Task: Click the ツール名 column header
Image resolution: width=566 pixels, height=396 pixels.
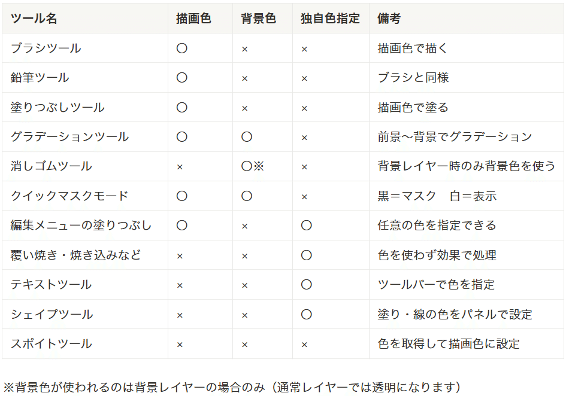Action: [34, 18]
